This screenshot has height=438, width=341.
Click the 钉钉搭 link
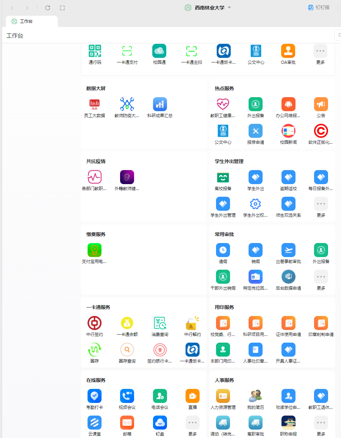point(319,8)
